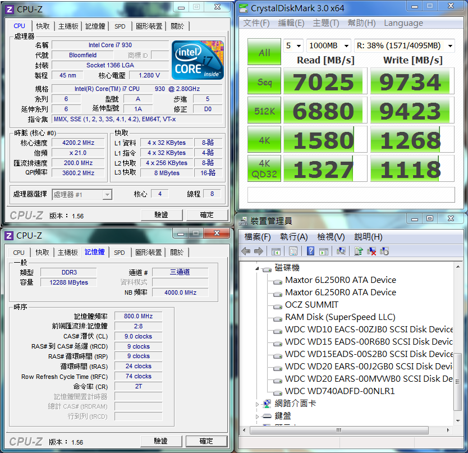The image size is (468, 453).
Task: Click the Device Manager title bar icon
Action: 243,221
